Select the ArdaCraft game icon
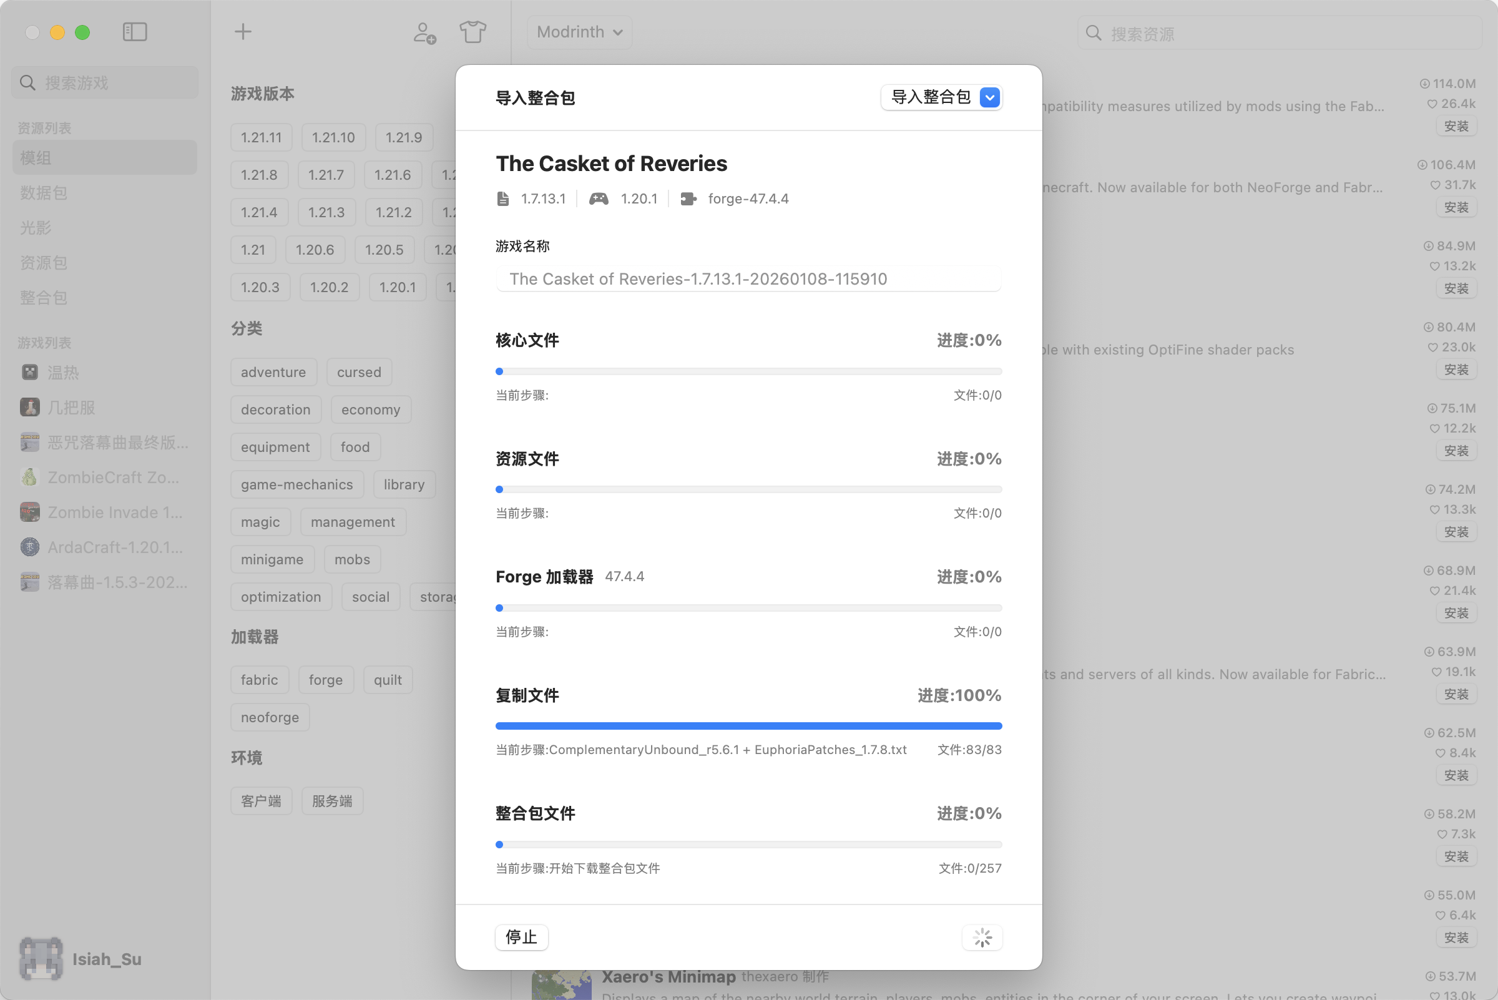 30,547
